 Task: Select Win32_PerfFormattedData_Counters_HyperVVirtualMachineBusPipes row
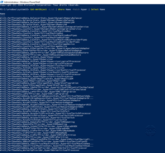click(38, 35)
